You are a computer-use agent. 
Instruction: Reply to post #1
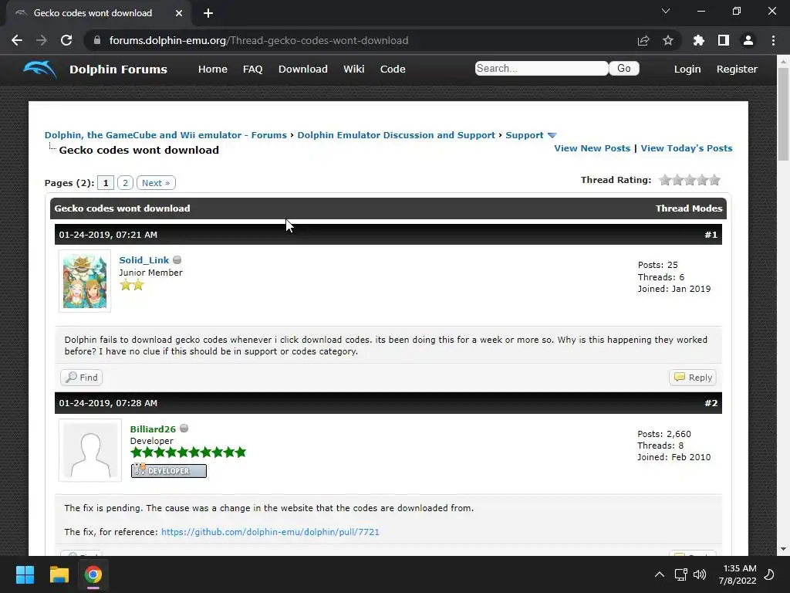point(693,377)
